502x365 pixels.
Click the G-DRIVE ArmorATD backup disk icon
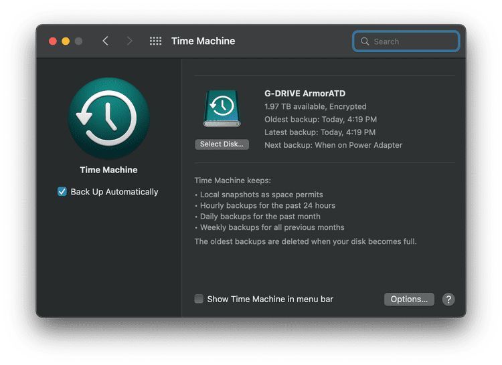(222, 109)
